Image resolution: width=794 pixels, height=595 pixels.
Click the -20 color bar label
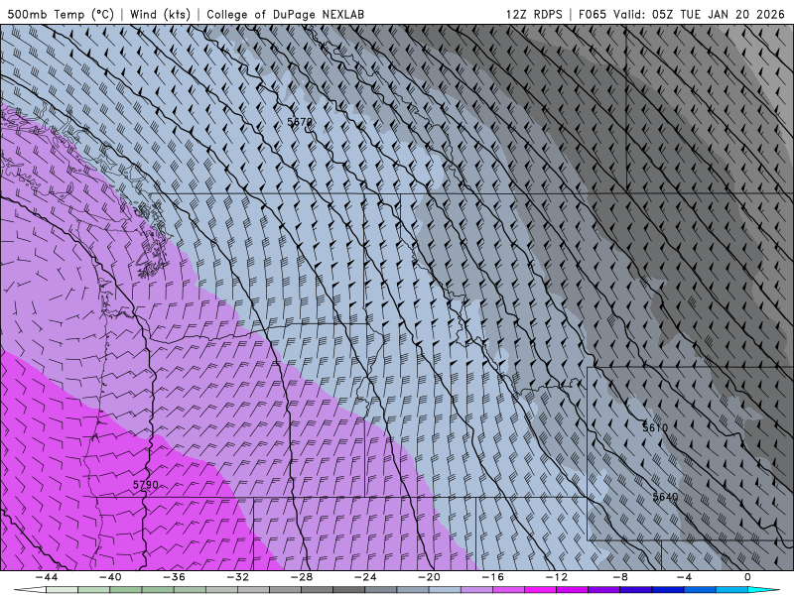point(430,577)
